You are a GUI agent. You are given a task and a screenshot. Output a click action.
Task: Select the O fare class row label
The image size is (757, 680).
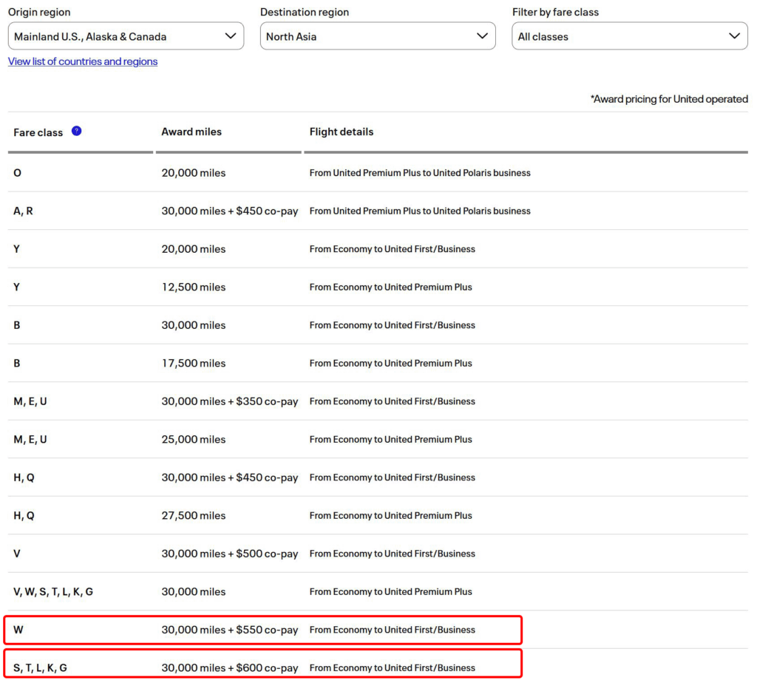(17, 173)
